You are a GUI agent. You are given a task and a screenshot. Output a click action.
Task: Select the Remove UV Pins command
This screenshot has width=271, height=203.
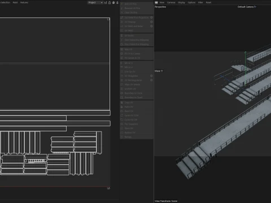[137, 8]
